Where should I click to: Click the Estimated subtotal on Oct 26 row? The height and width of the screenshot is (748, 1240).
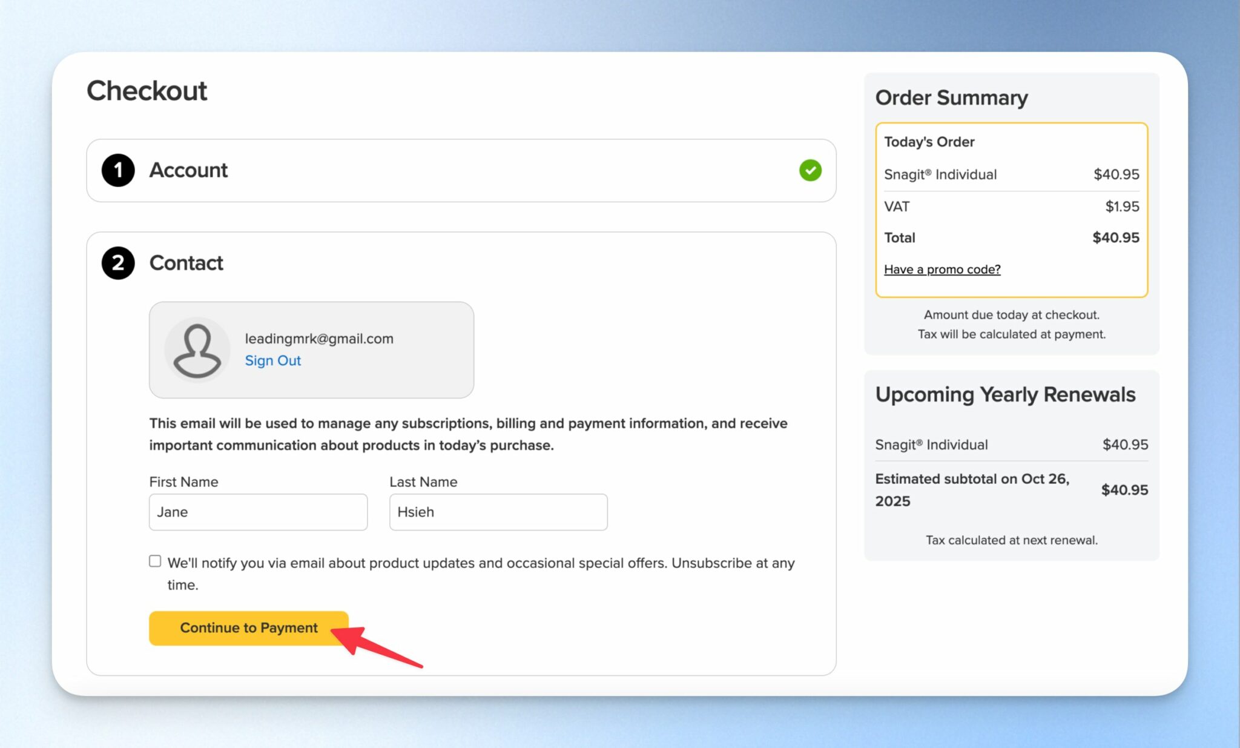[x=972, y=489]
